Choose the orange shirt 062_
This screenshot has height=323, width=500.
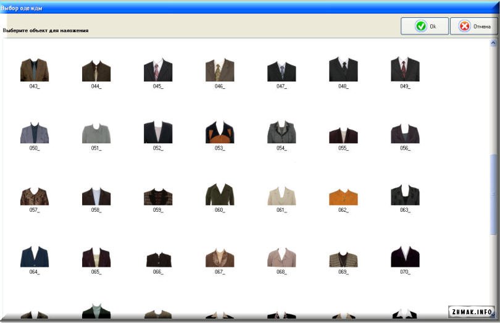[343, 197]
